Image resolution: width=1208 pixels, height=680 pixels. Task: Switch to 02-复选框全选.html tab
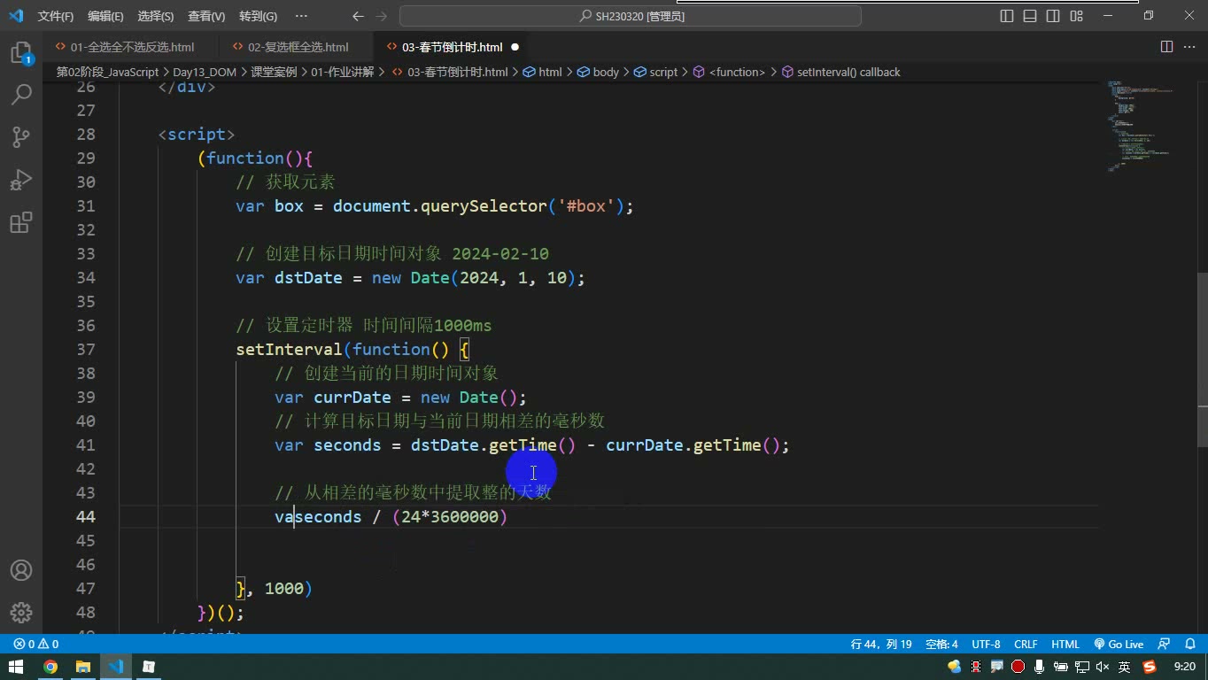(298, 47)
